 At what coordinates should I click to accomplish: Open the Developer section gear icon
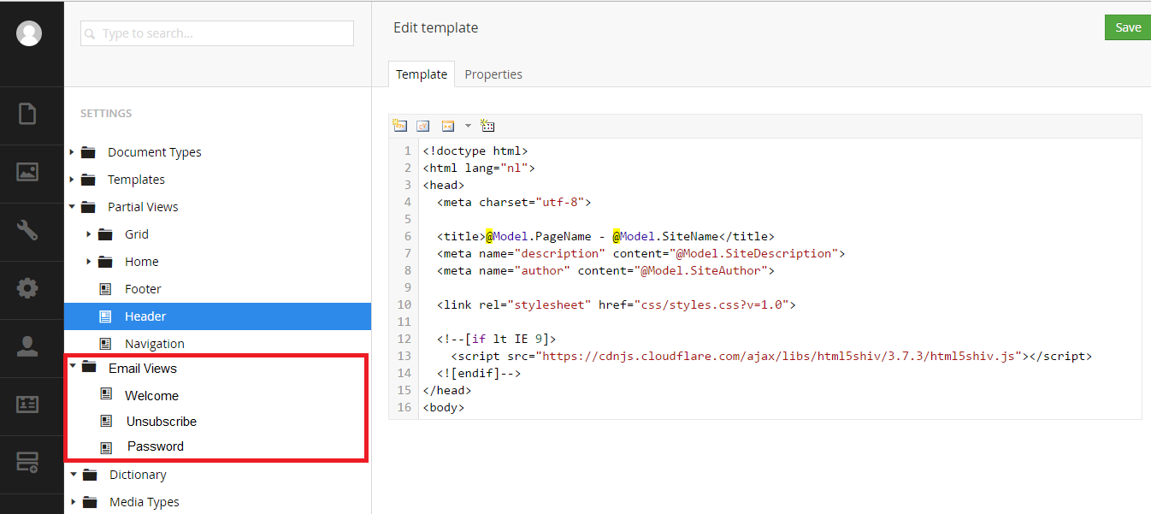[x=27, y=288]
